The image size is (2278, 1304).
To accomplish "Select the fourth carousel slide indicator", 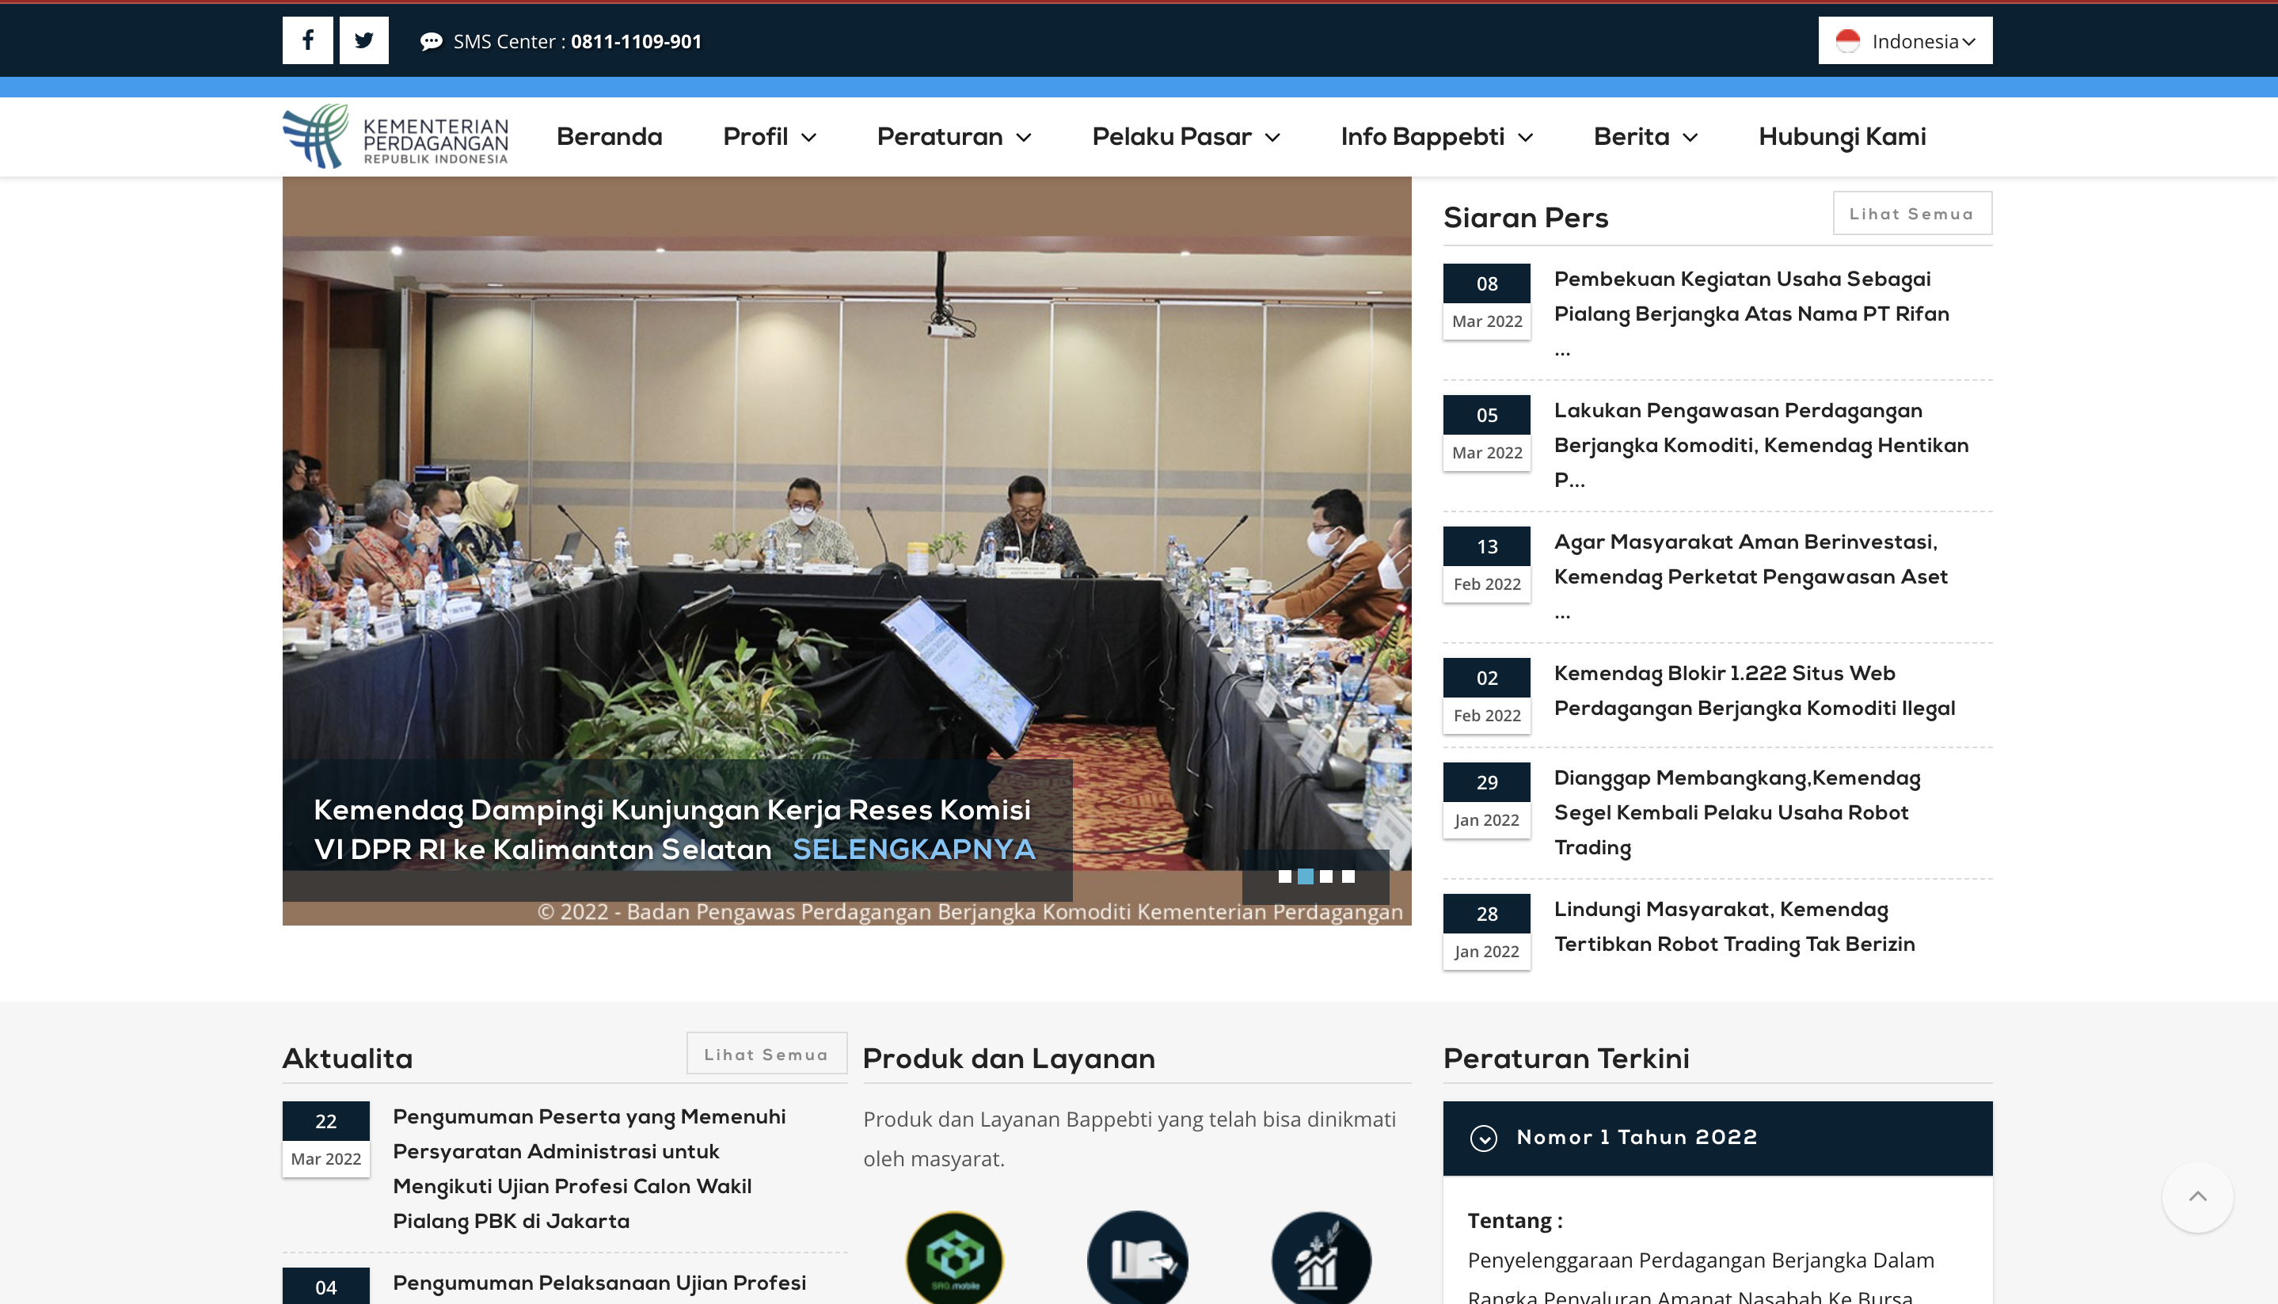I will coord(1348,876).
